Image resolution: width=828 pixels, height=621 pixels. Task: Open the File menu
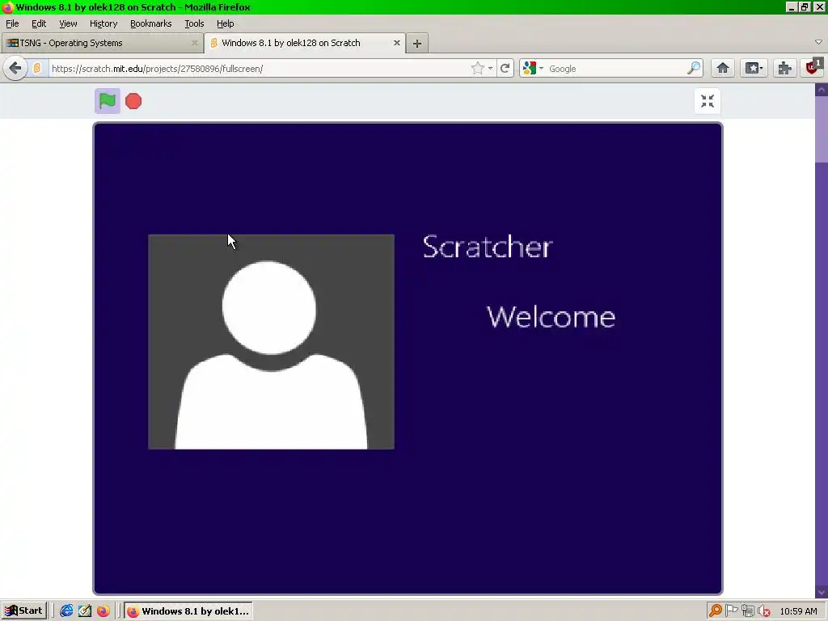click(x=12, y=23)
